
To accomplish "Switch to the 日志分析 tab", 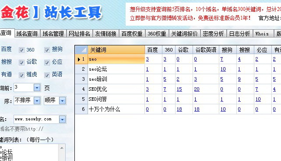I will [239, 34].
